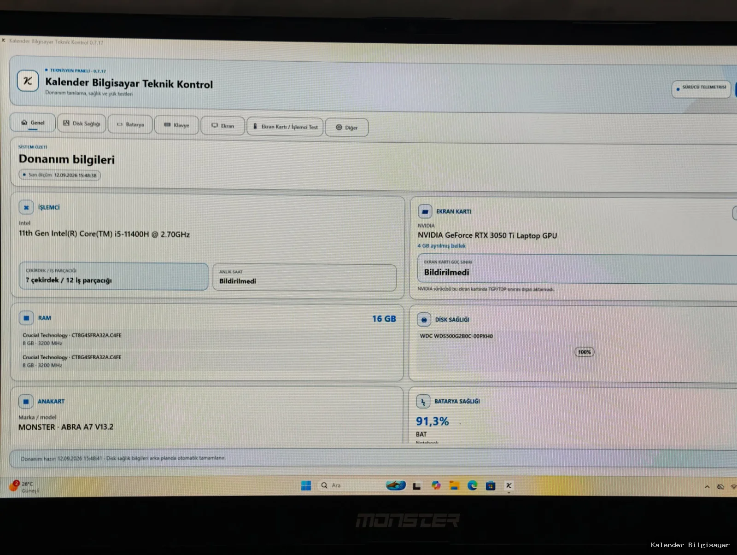This screenshot has width=737, height=555.
Task: Click the RTX 3050 Ti GPU name
Action: tap(487, 235)
